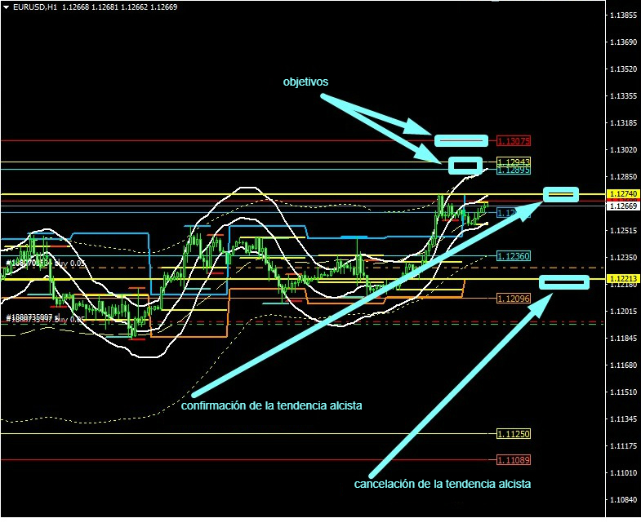Click 'confirmación de la tendencia alcista' text
Image resolution: width=641 pixels, height=527 pixels.
272,405
